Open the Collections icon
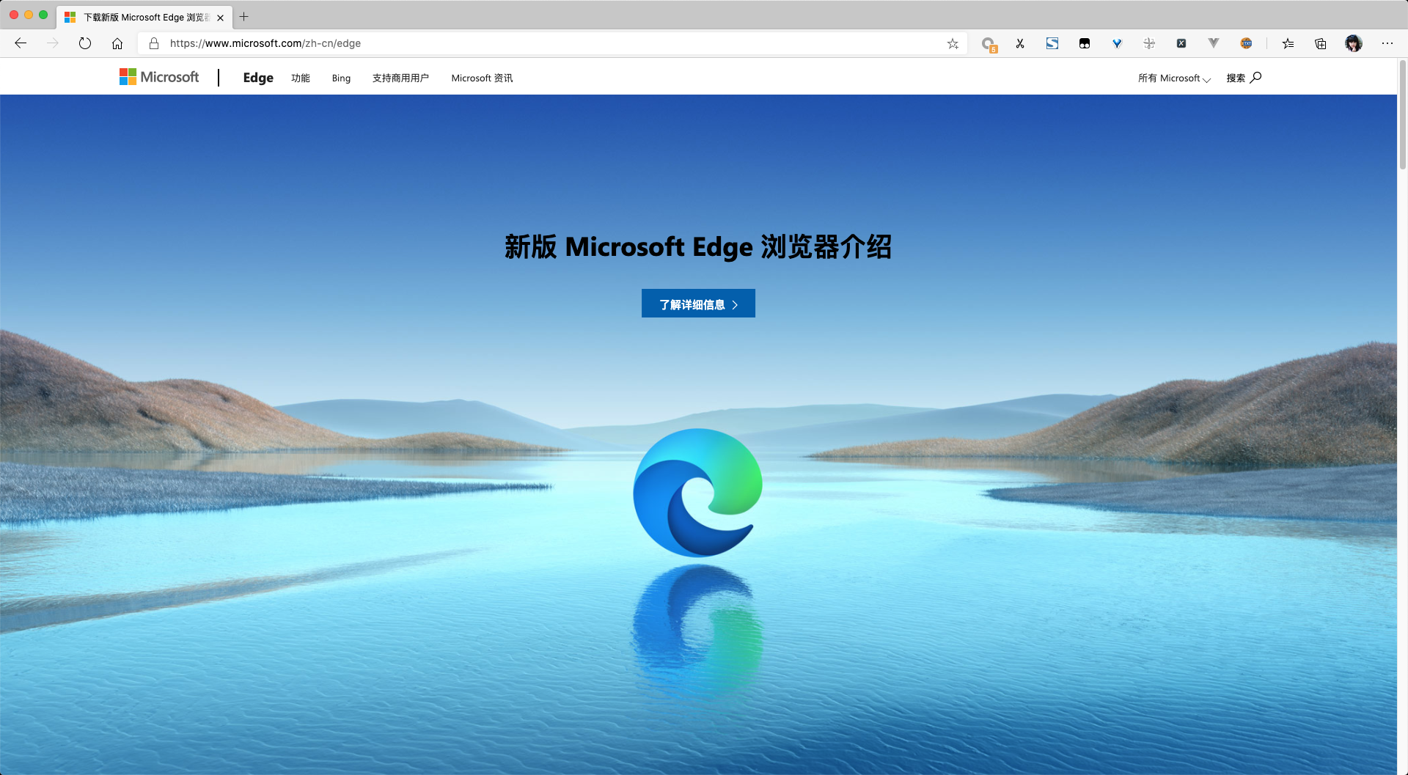Image resolution: width=1408 pixels, height=775 pixels. click(1321, 43)
